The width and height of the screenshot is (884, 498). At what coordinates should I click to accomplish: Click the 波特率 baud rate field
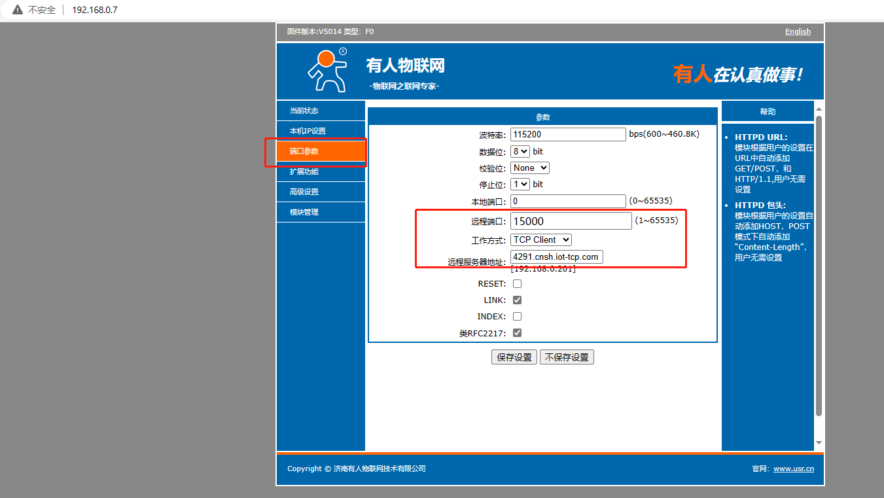(569, 134)
